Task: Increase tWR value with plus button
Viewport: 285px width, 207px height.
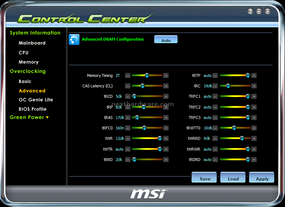Action: [166, 138]
